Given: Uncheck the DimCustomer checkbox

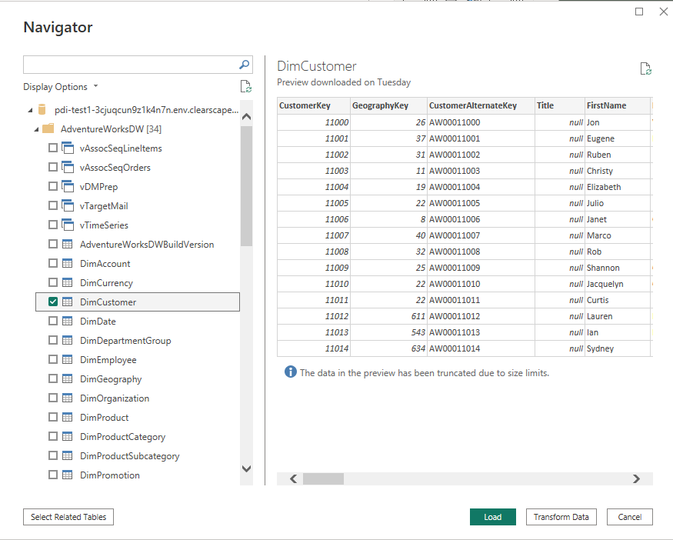Looking at the screenshot, I should coord(52,302).
